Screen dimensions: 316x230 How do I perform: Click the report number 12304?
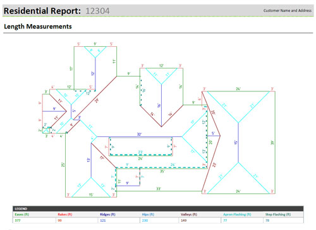click(97, 11)
